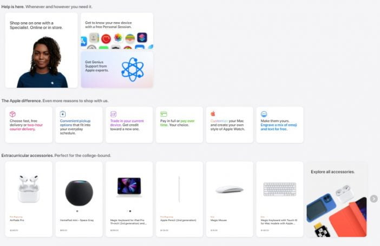Open the AirPods Pro product card
The height and width of the screenshot is (246, 380).
(x=29, y=199)
